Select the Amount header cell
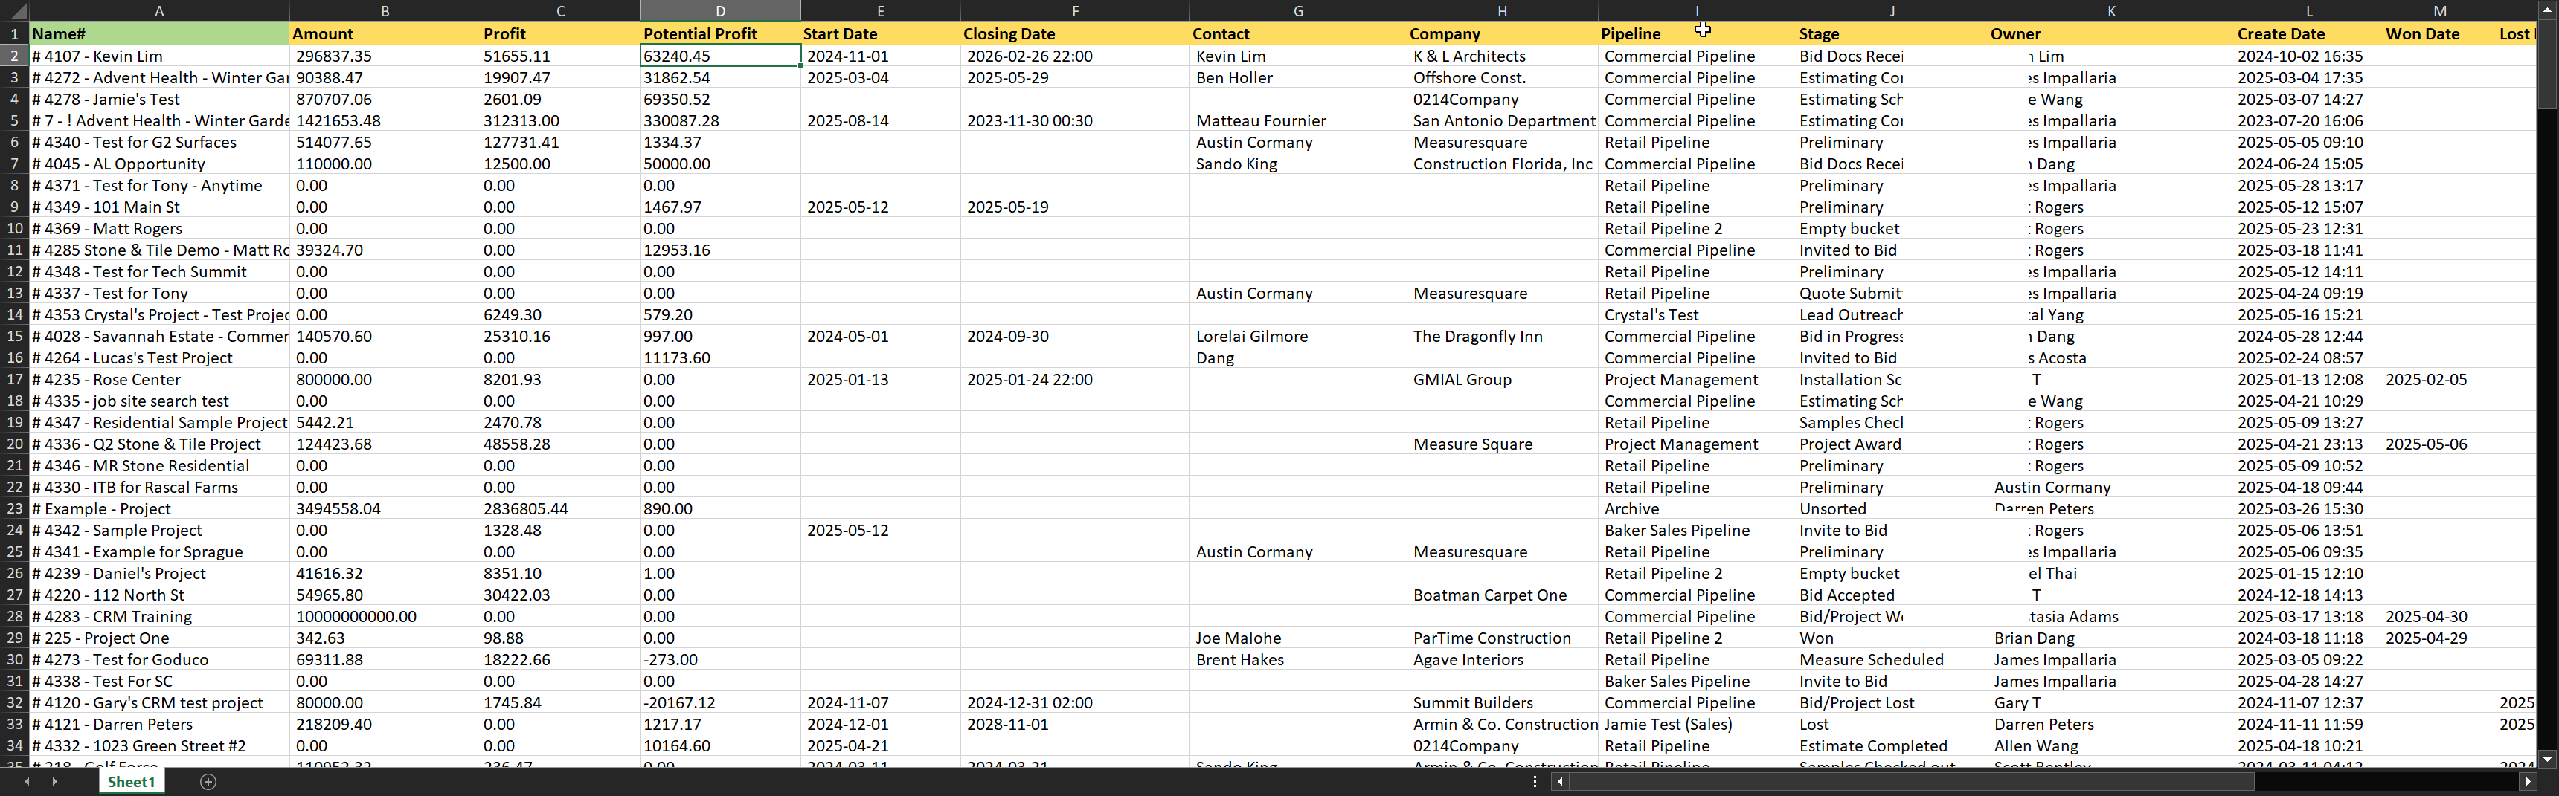This screenshot has width=2559, height=796. [x=385, y=33]
